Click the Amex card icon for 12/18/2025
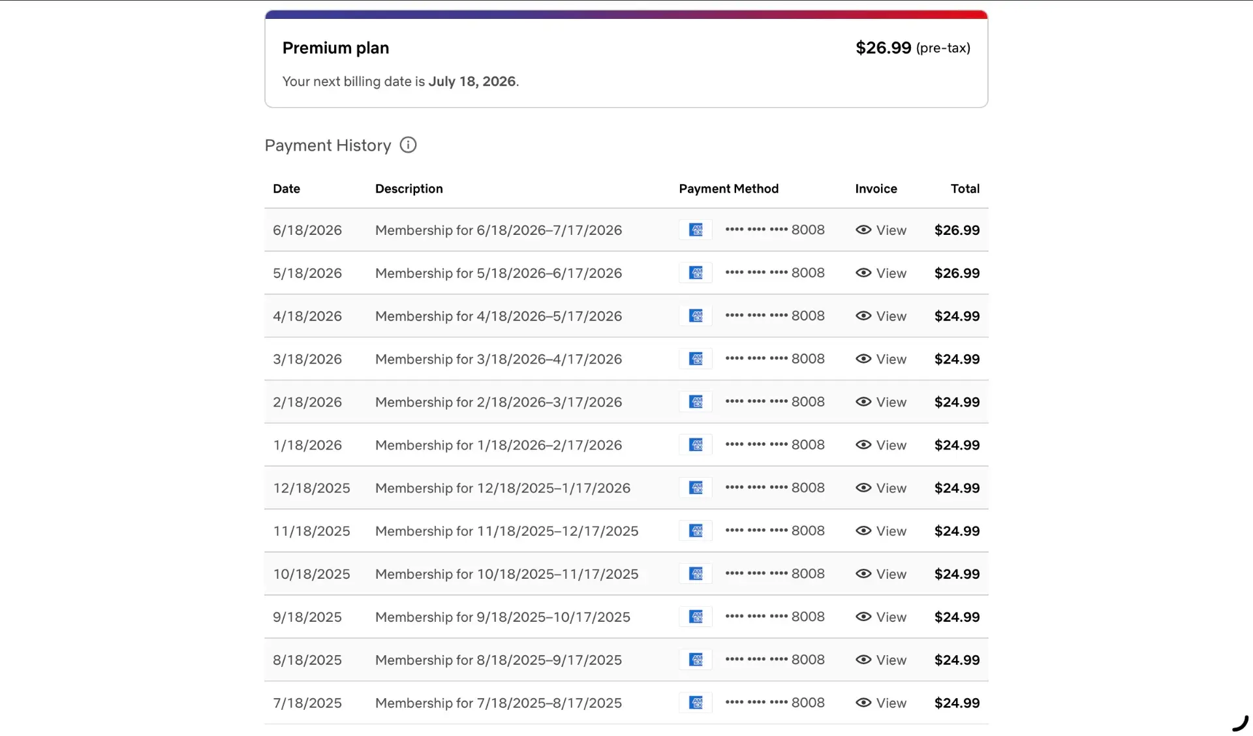Image resolution: width=1253 pixels, height=736 pixels. click(696, 488)
